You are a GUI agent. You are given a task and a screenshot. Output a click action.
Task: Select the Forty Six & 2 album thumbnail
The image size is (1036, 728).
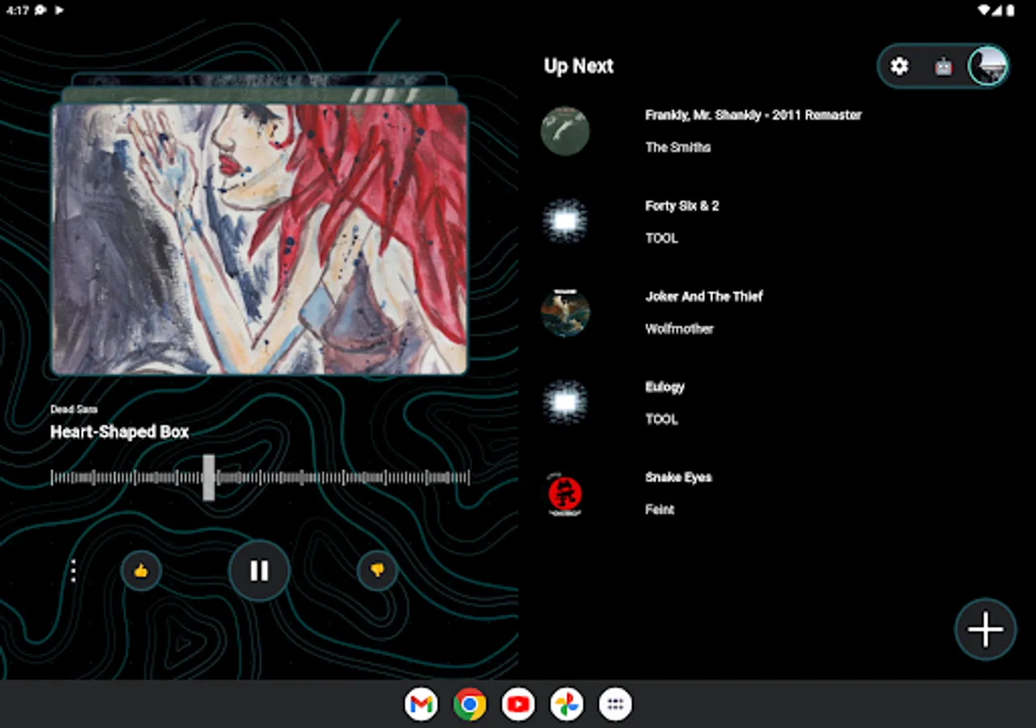click(565, 222)
